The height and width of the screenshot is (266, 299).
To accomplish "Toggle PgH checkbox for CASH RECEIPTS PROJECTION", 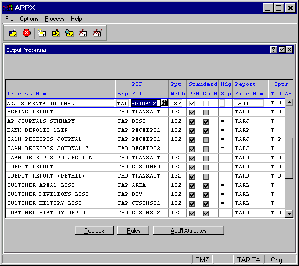I will pyautogui.click(x=192, y=158).
